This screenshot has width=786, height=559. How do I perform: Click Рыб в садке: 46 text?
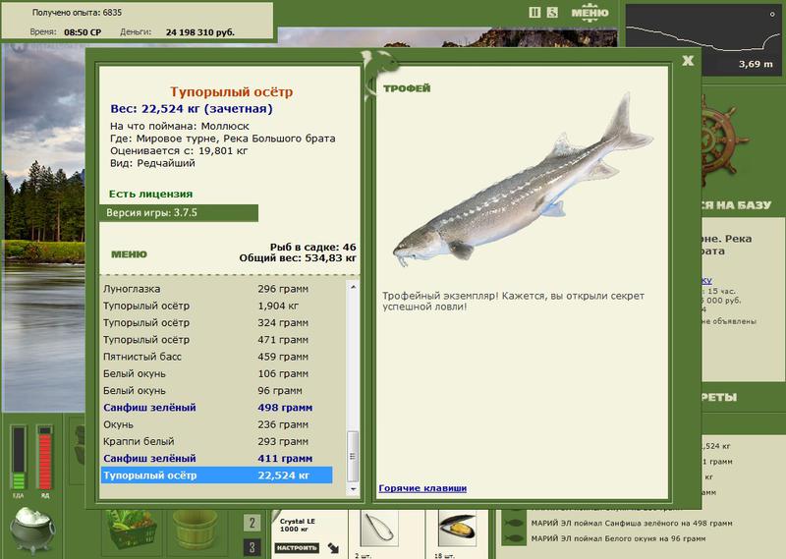312,248
